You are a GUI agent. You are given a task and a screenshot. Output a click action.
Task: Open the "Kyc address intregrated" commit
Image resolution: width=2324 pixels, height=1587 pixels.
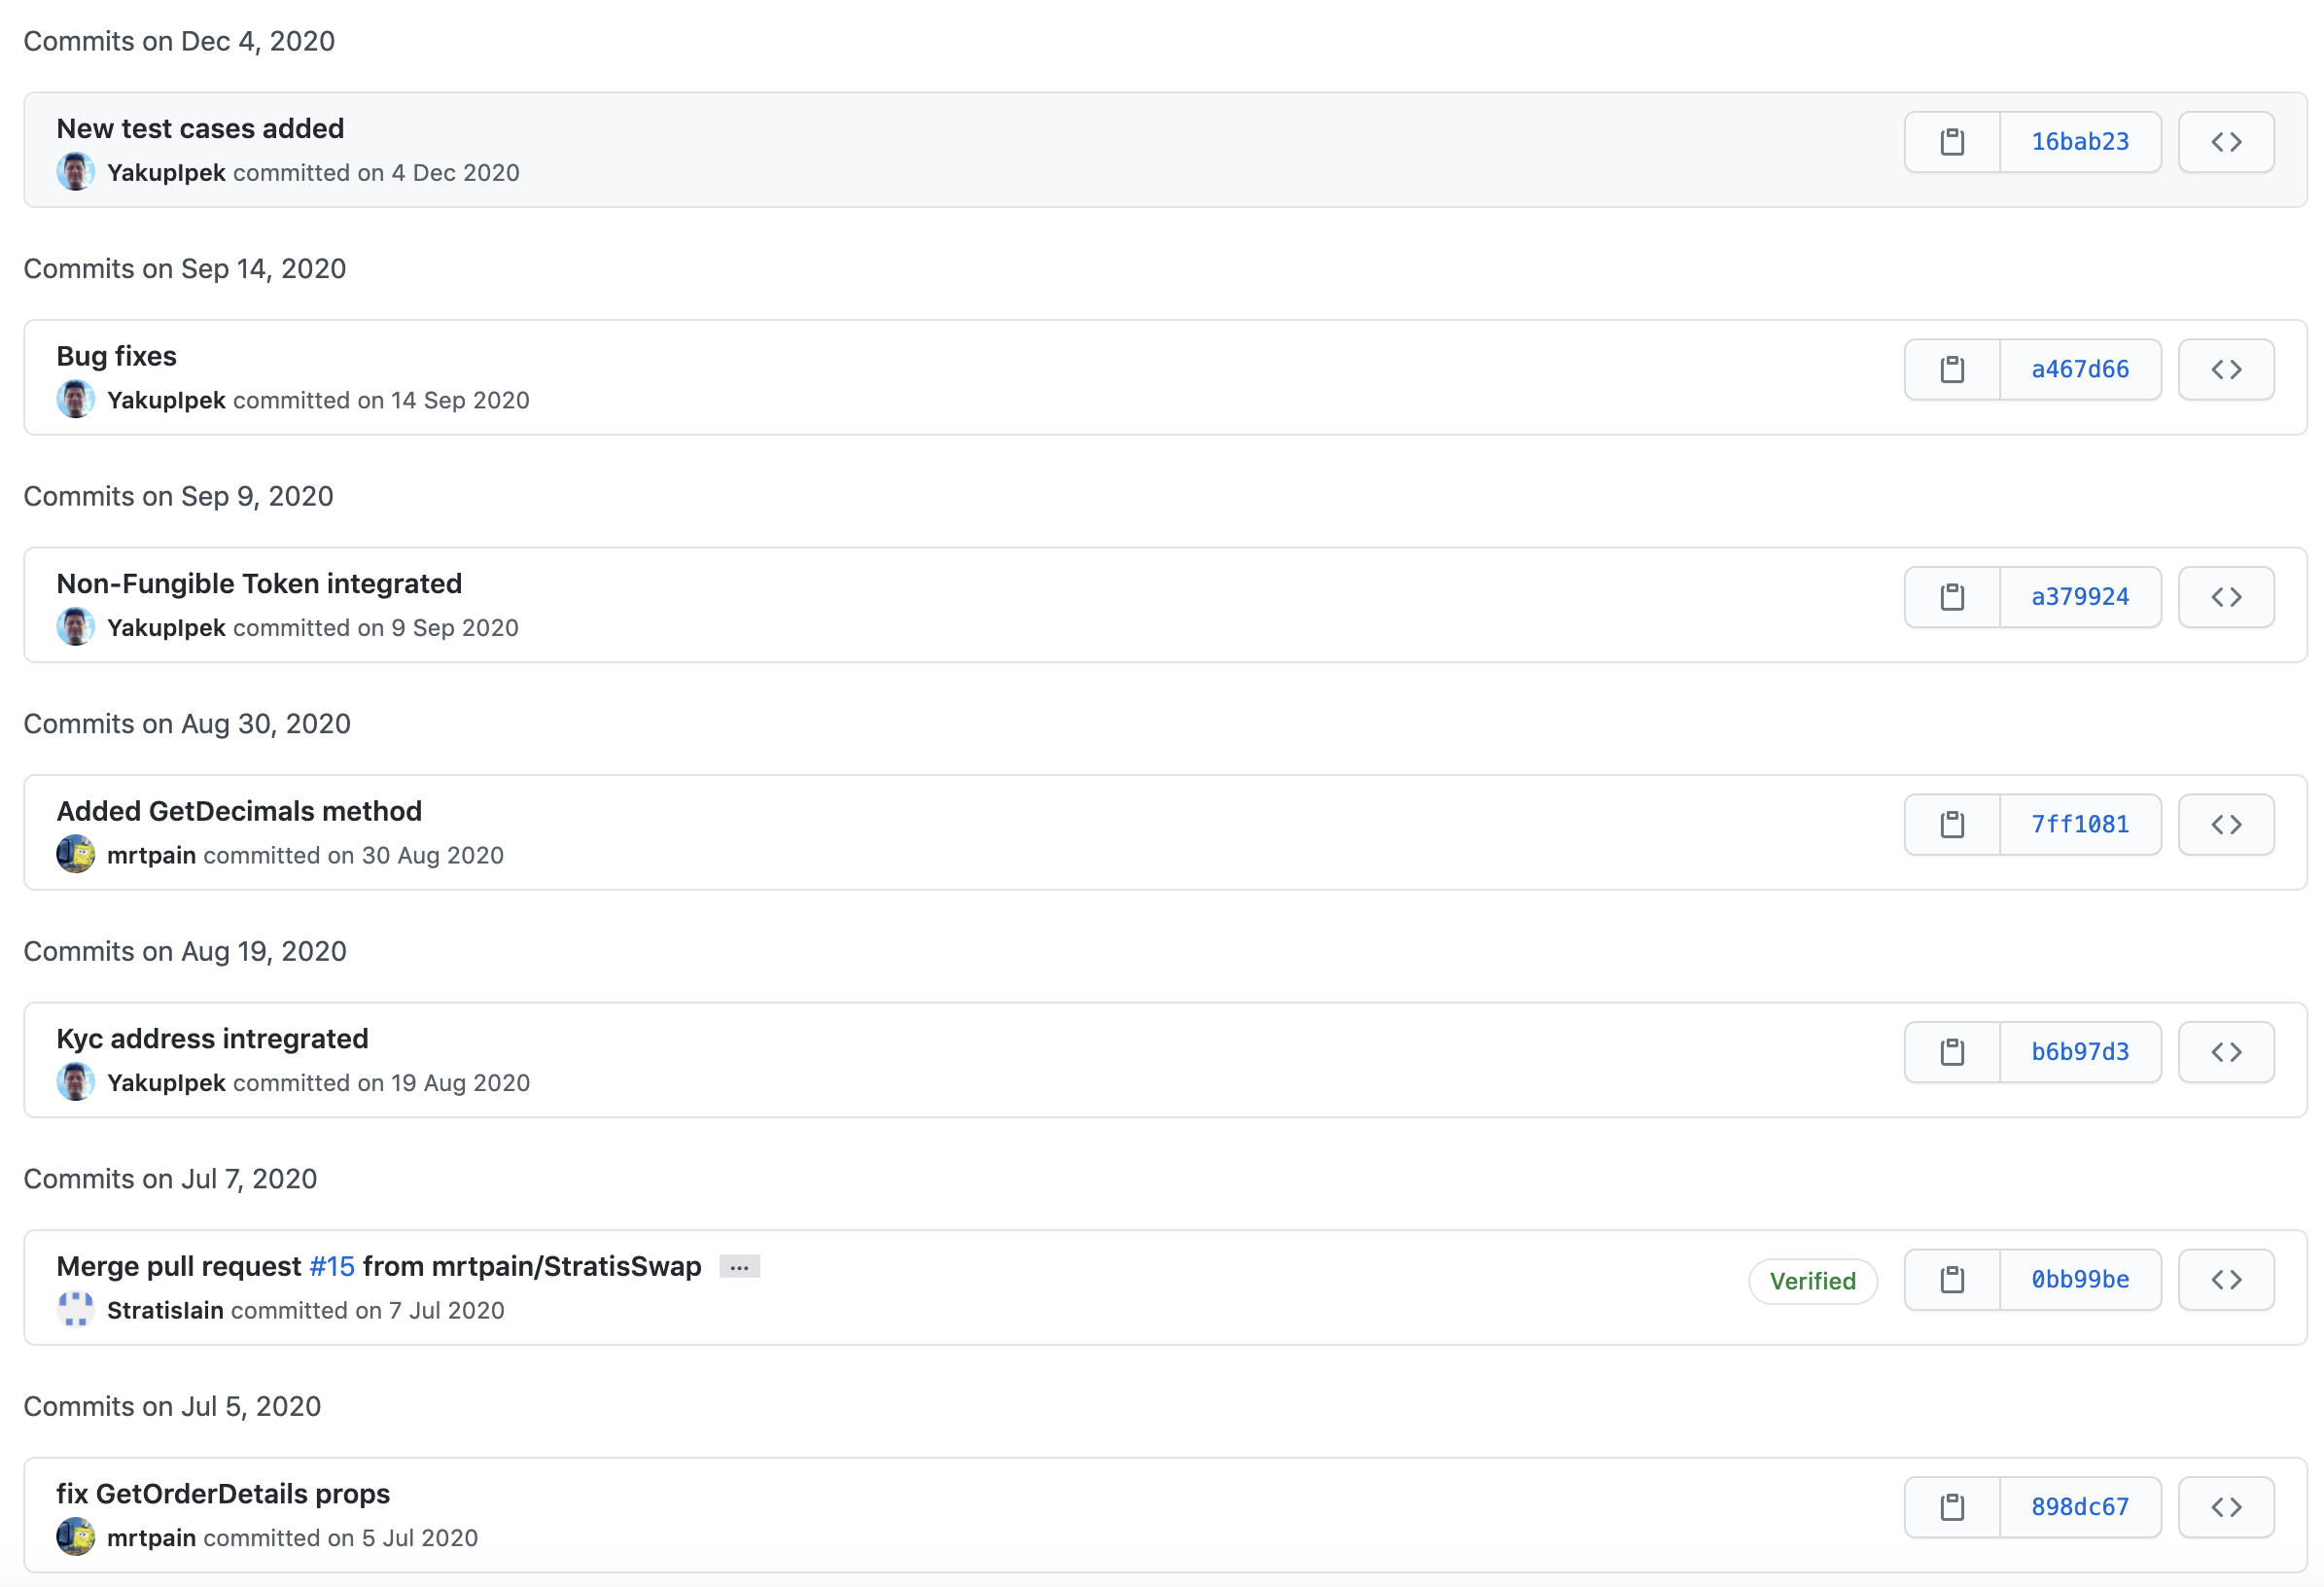point(212,1038)
